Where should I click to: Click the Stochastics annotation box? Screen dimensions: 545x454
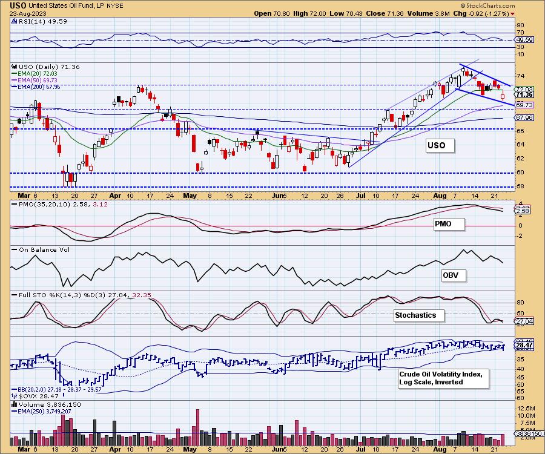tap(419, 315)
